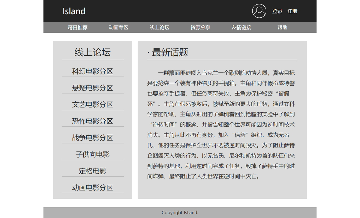This screenshot has width=360, height=218.
Task: Click the 最新话题 heading
Action: click(x=168, y=52)
